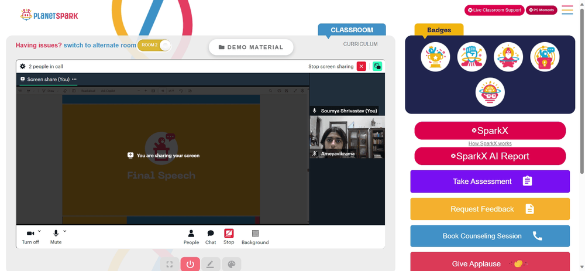585x271 pixels.
Task: Enter fullscreen with the expand icon
Action: [170, 265]
